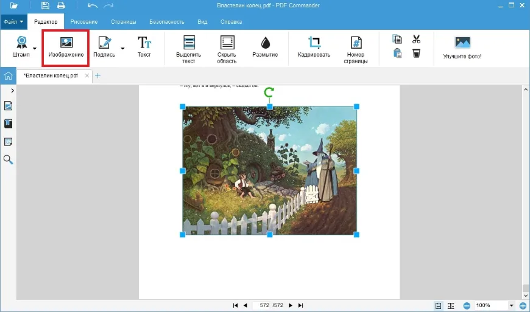The image size is (530, 312).
Task: Delete selected object with trash icon
Action: (x=417, y=54)
